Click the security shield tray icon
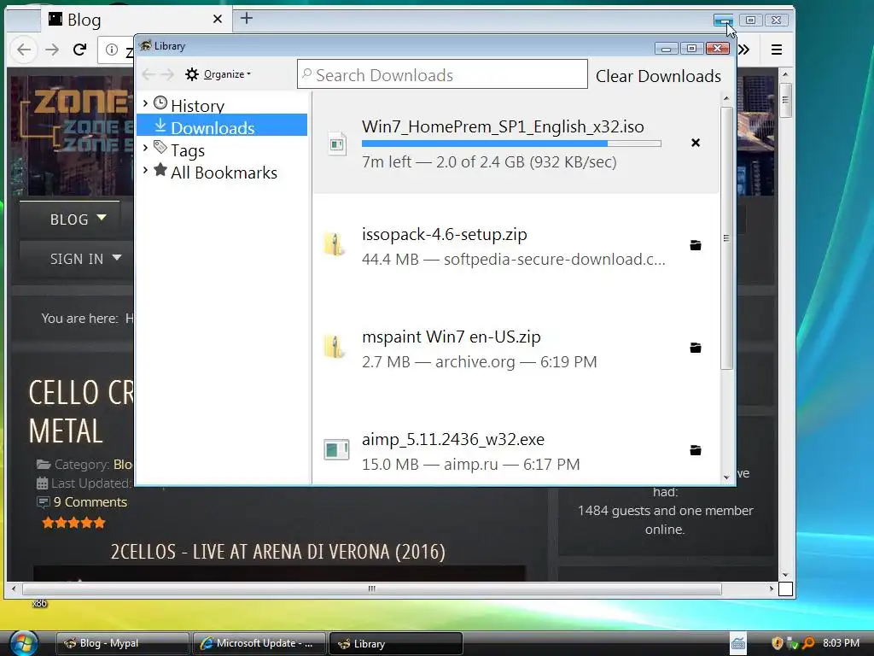 click(777, 643)
